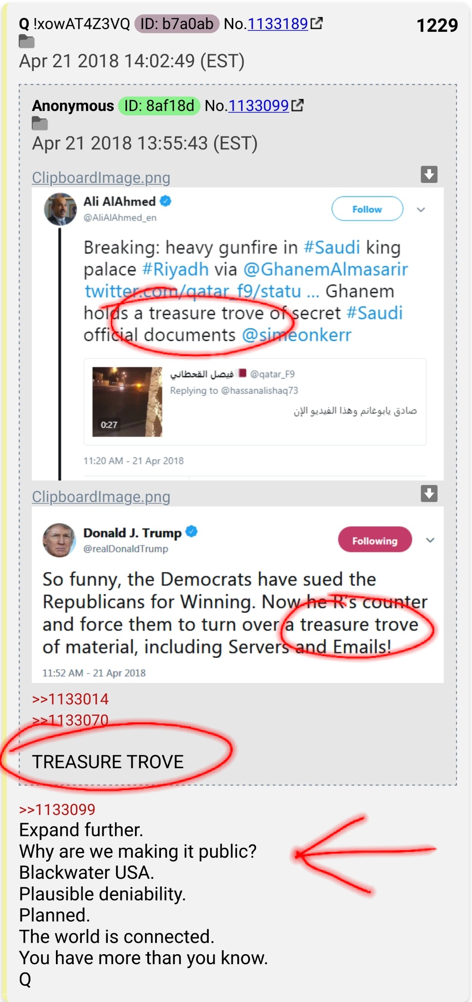Screen dimensions: 472x1002
Task: Click folder icon under Q tripcode
Action: click(x=27, y=42)
